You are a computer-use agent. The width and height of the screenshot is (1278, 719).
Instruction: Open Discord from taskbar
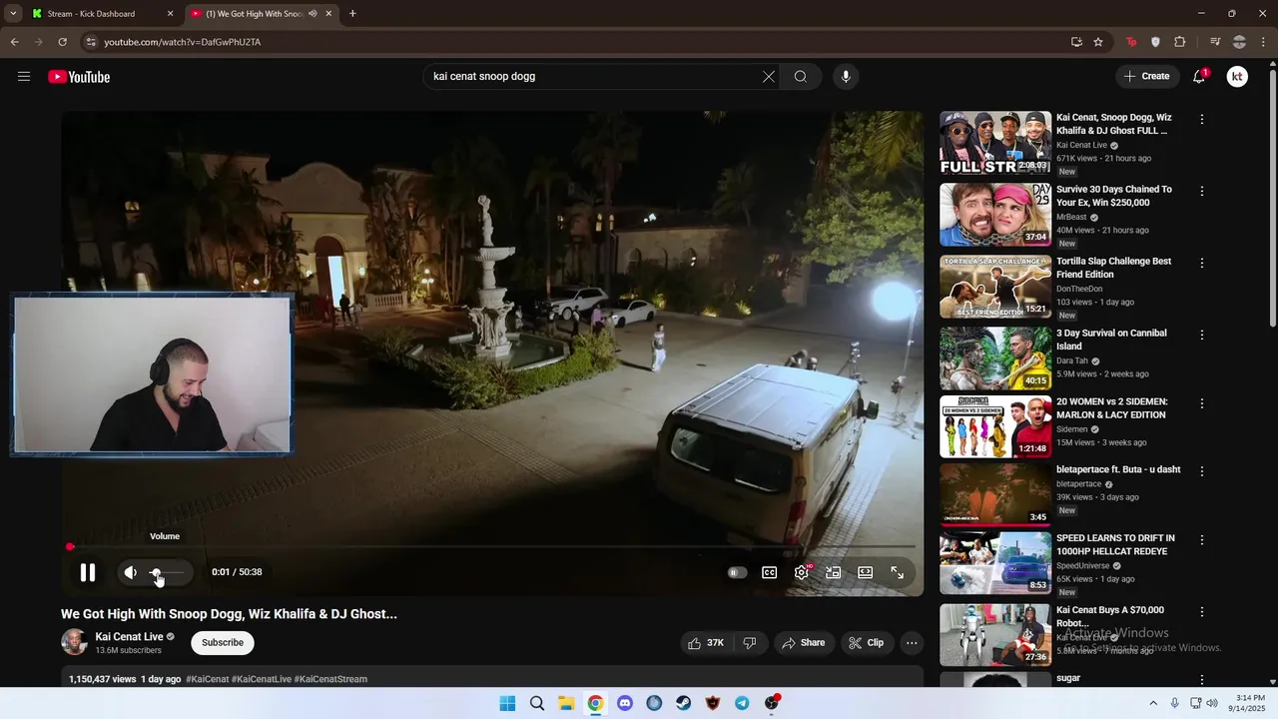(x=625, y=703)
